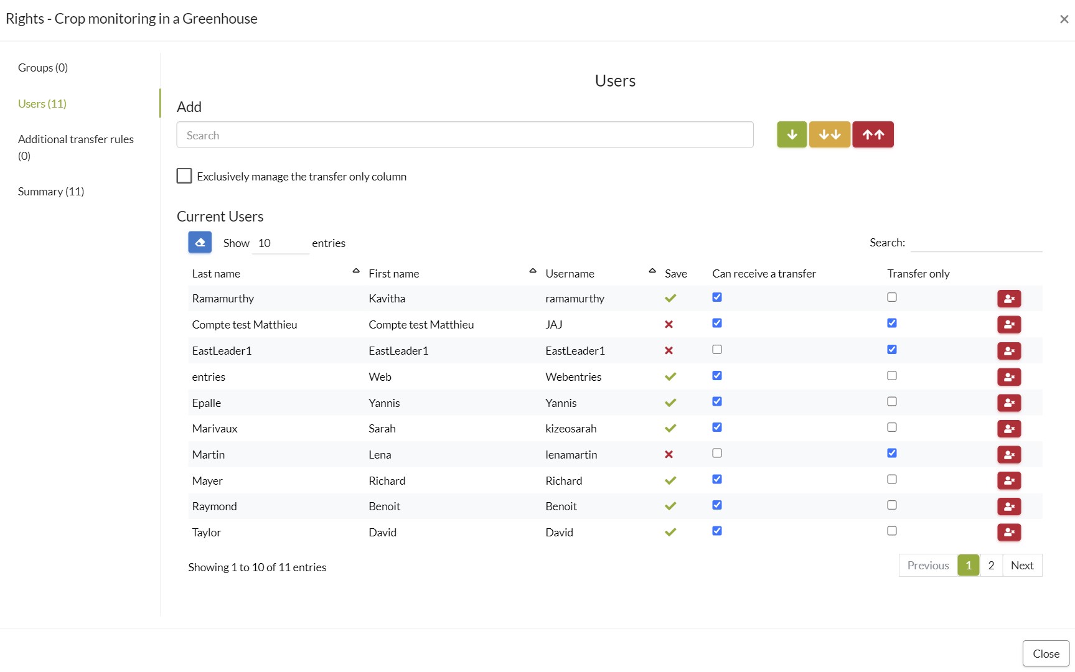Click the Next pagination button
The image size is (1075, 672).
(1022, 565)
